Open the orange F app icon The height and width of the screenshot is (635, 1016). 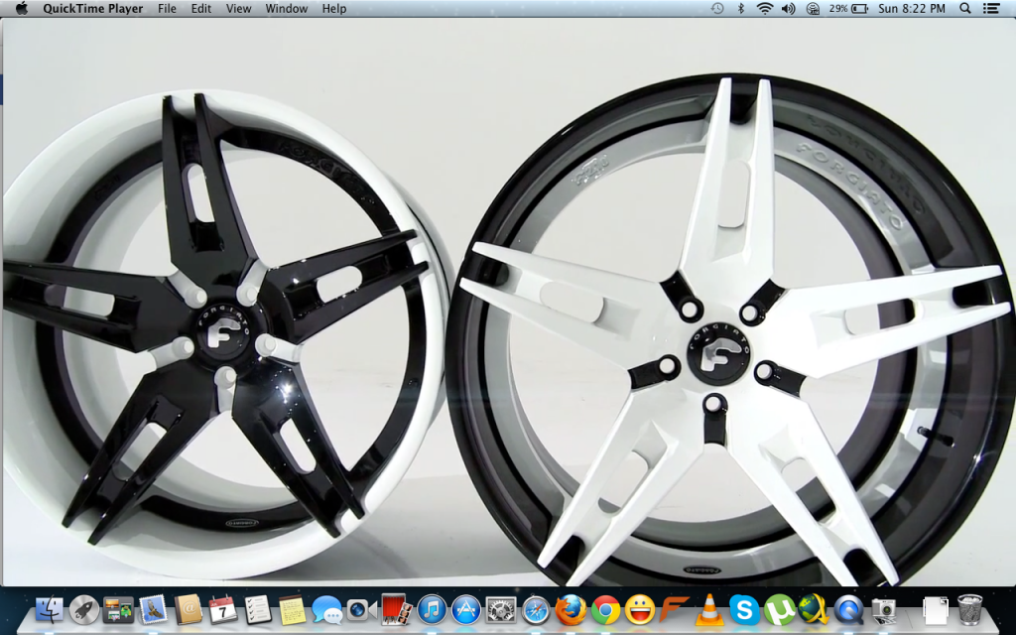(675, 610)
